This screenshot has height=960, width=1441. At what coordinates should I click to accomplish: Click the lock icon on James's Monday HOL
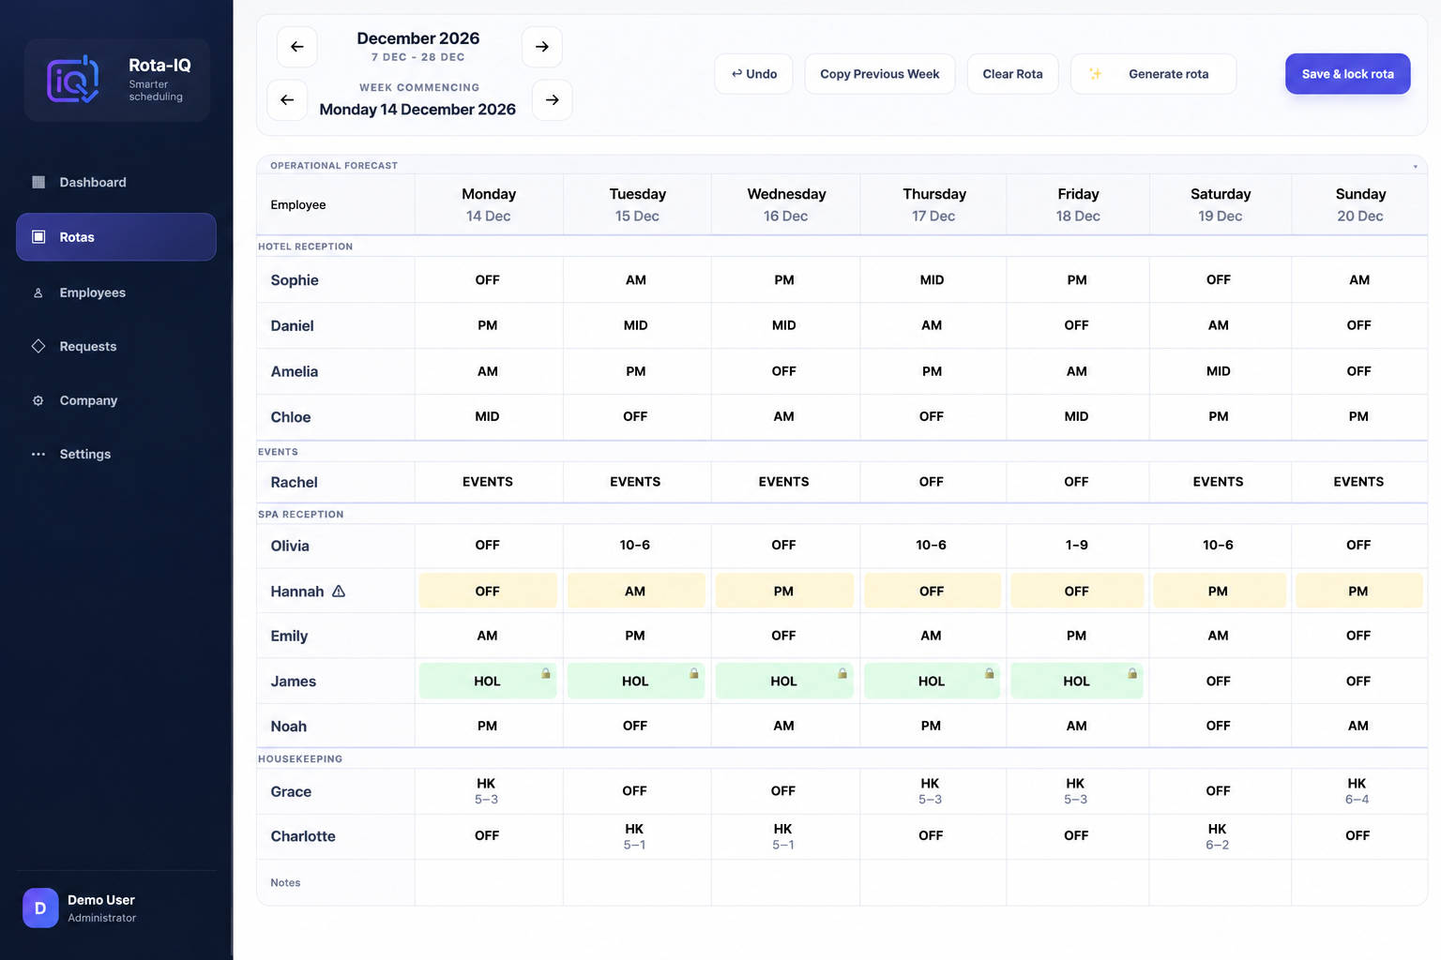(x=545, y=673)
